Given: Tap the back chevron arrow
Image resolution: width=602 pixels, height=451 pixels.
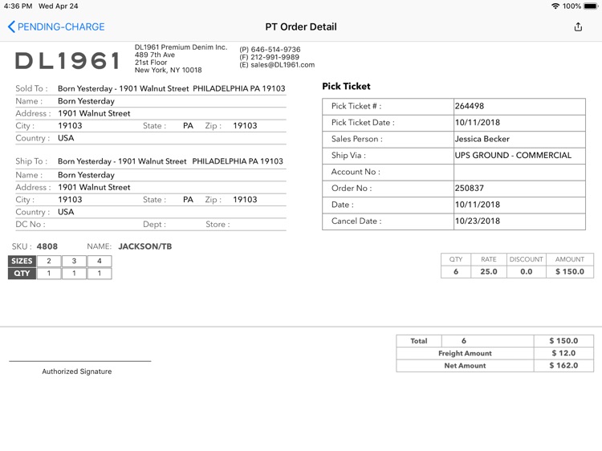Looking at the screenshot, I should point(11,26).
